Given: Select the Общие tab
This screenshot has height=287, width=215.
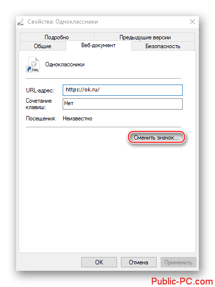Looking at the screenshot, I should coord(43,46).
